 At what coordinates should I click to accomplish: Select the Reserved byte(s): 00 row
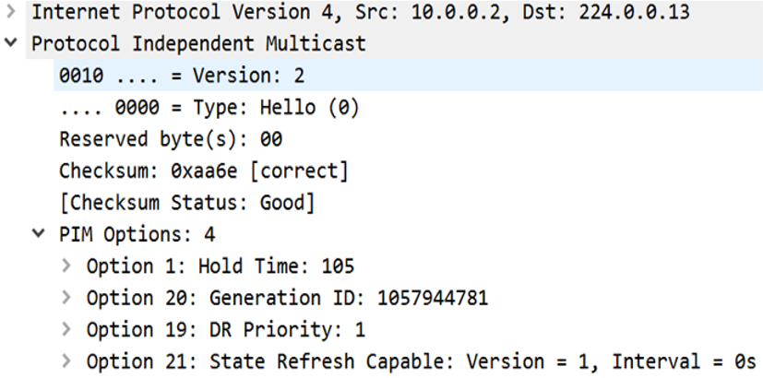(171, 139)
